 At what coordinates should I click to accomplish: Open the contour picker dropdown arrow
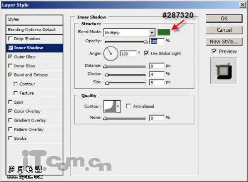coord(118,106)
